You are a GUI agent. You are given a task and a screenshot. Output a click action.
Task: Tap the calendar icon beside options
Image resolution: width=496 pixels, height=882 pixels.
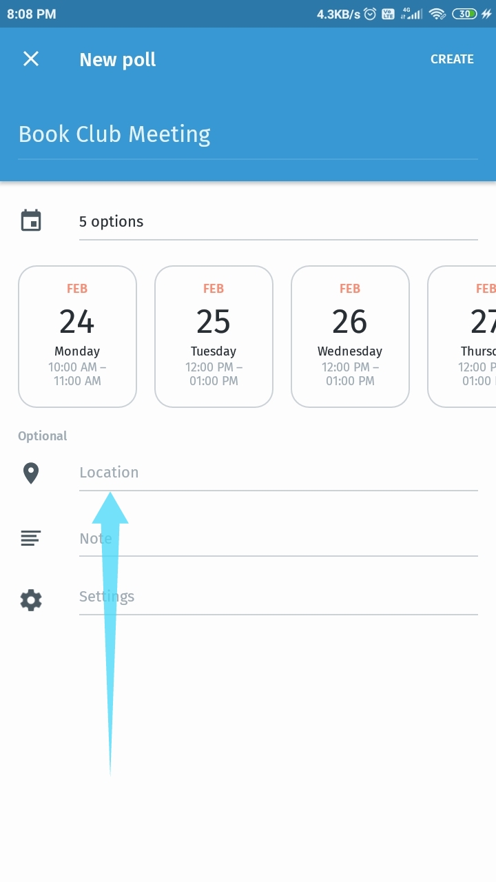31,221
